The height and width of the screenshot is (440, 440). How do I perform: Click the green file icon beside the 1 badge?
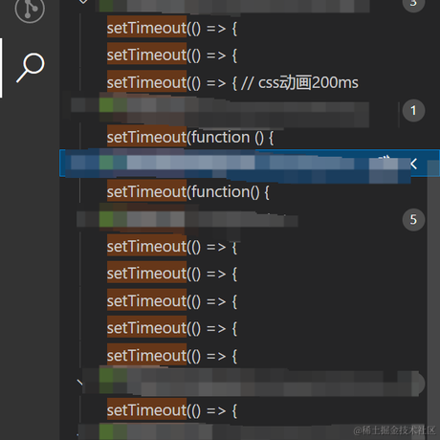(106, 105)
